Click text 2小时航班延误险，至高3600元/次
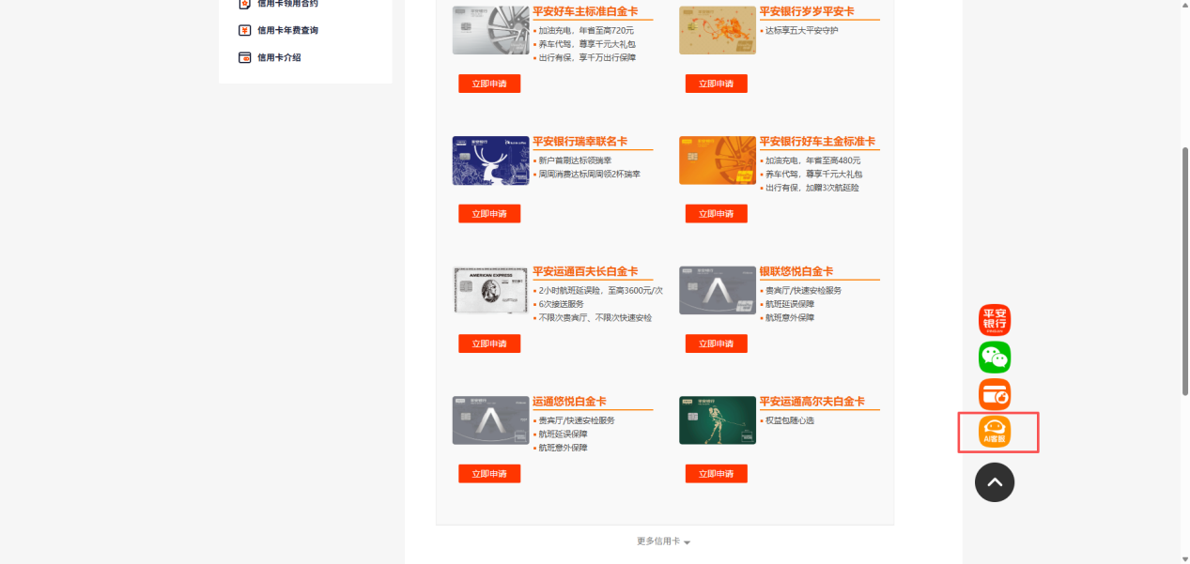This screenshot has width=1190, height=564. 600,290
